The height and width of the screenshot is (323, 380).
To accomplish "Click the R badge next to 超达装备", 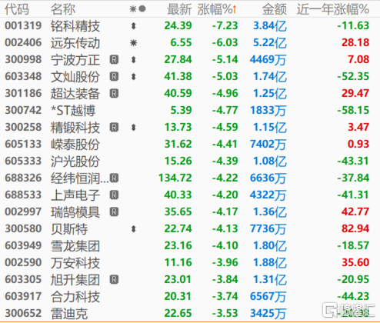I will pyautogui.click(x=114, y=93).
